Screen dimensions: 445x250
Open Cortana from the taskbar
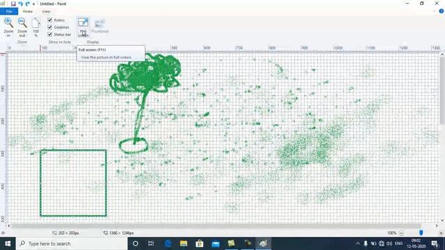(136, 244)
